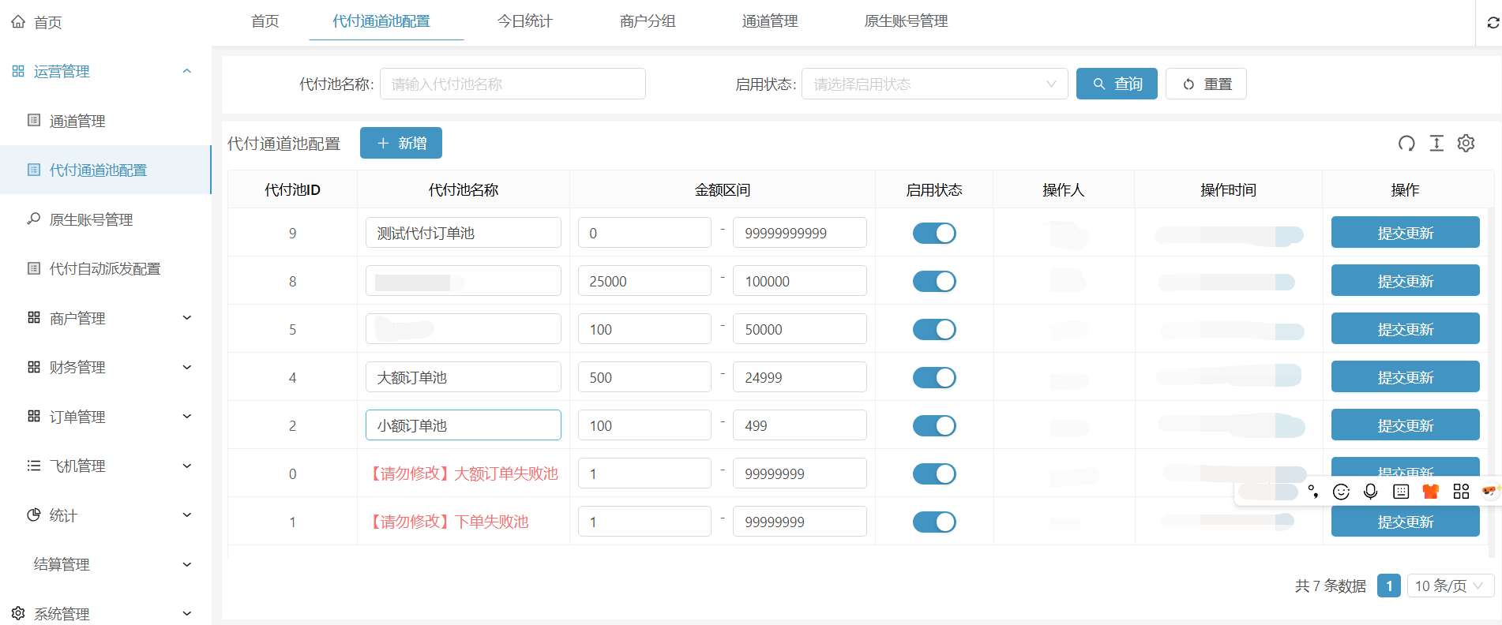The width and height of the screenshot is (1502, 625).
Task: Collapse the 运营管理 menu
Action: (187, 71)
